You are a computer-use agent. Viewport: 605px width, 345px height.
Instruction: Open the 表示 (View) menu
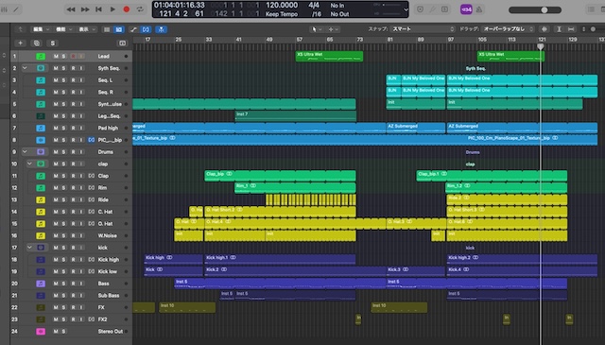(x=86, y=29)
